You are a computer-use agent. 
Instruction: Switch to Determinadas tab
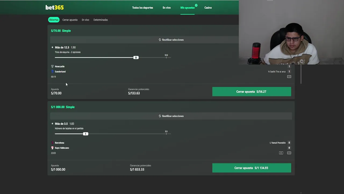pos(101,20)
